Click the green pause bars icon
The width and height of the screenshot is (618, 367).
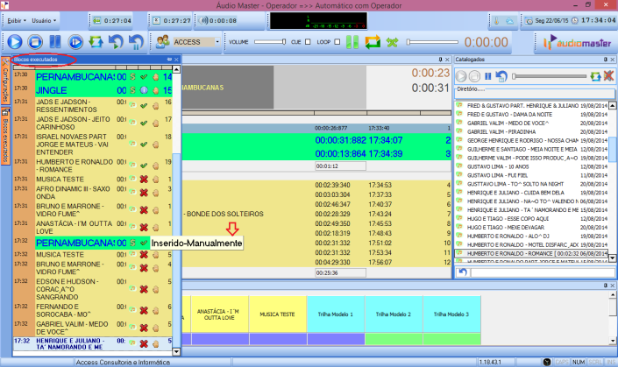352,42
